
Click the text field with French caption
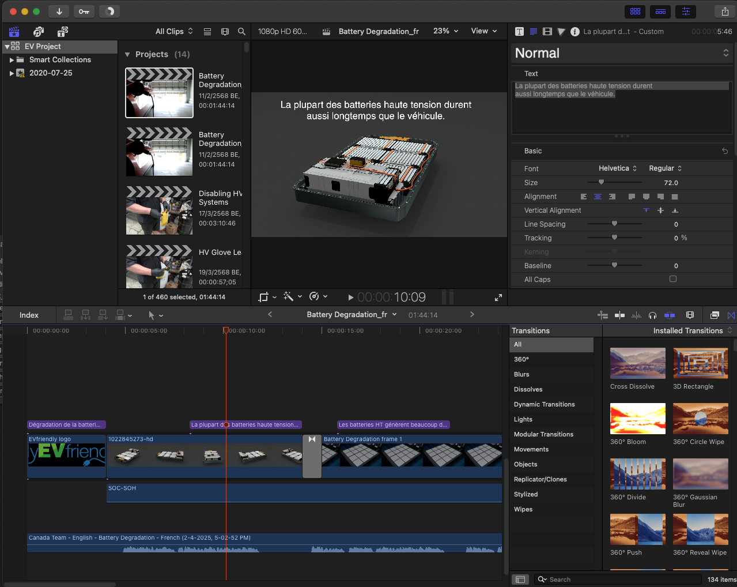(x=622, y=107)
